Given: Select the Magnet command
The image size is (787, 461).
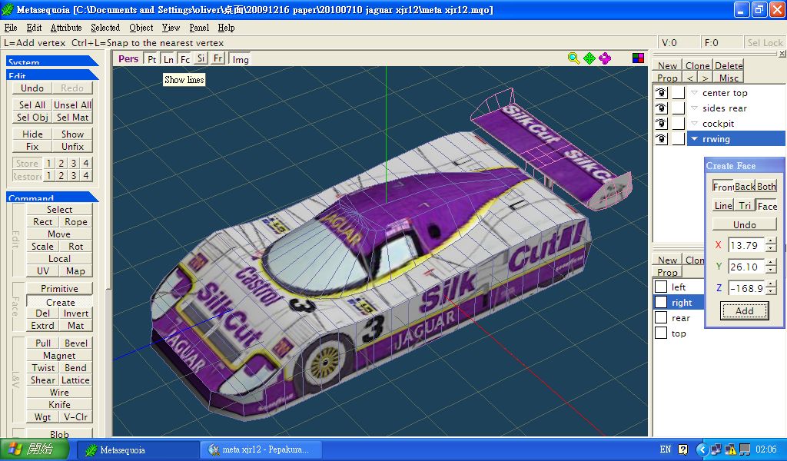Looking at the screenshot, I should pyautogui.click(x=59, y=355).
